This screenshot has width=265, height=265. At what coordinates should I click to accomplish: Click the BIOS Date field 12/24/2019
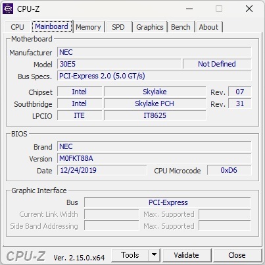click(x=102, y=170)
